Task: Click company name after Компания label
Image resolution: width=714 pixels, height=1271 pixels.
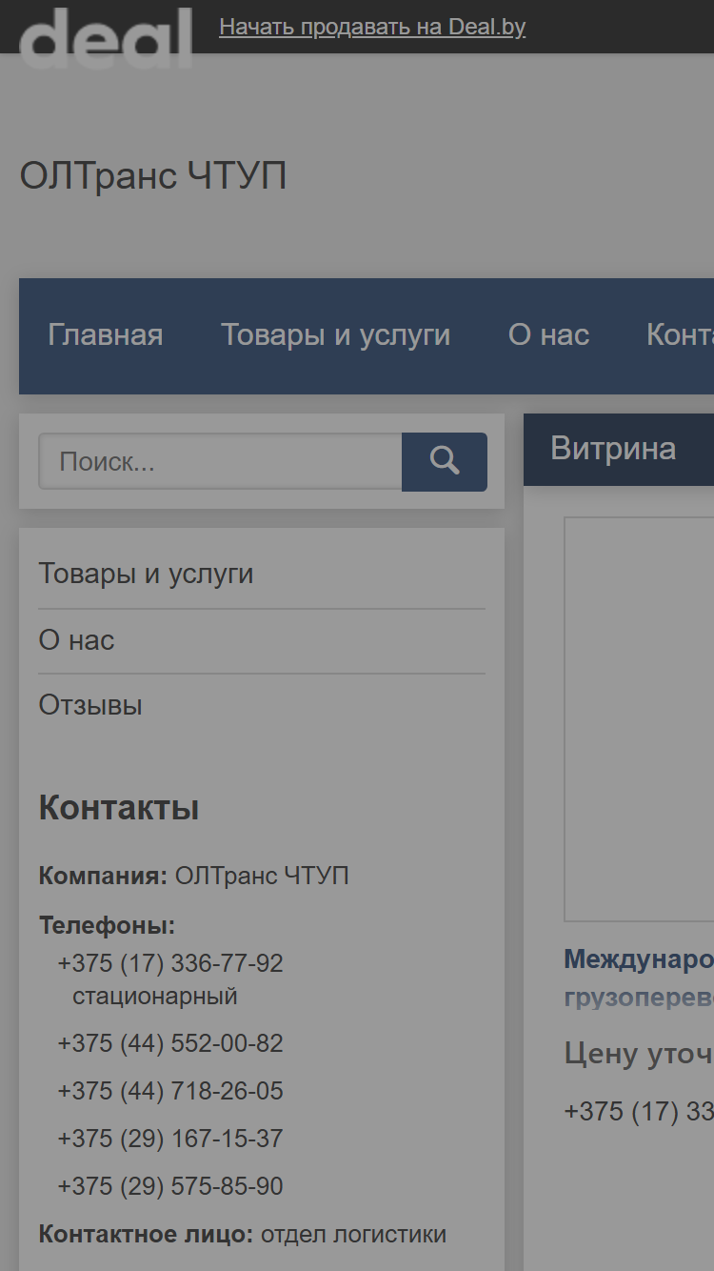Action: [262, 876]
